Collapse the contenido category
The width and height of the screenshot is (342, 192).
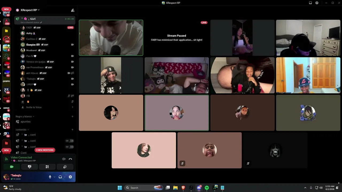(x=22, y=130)
